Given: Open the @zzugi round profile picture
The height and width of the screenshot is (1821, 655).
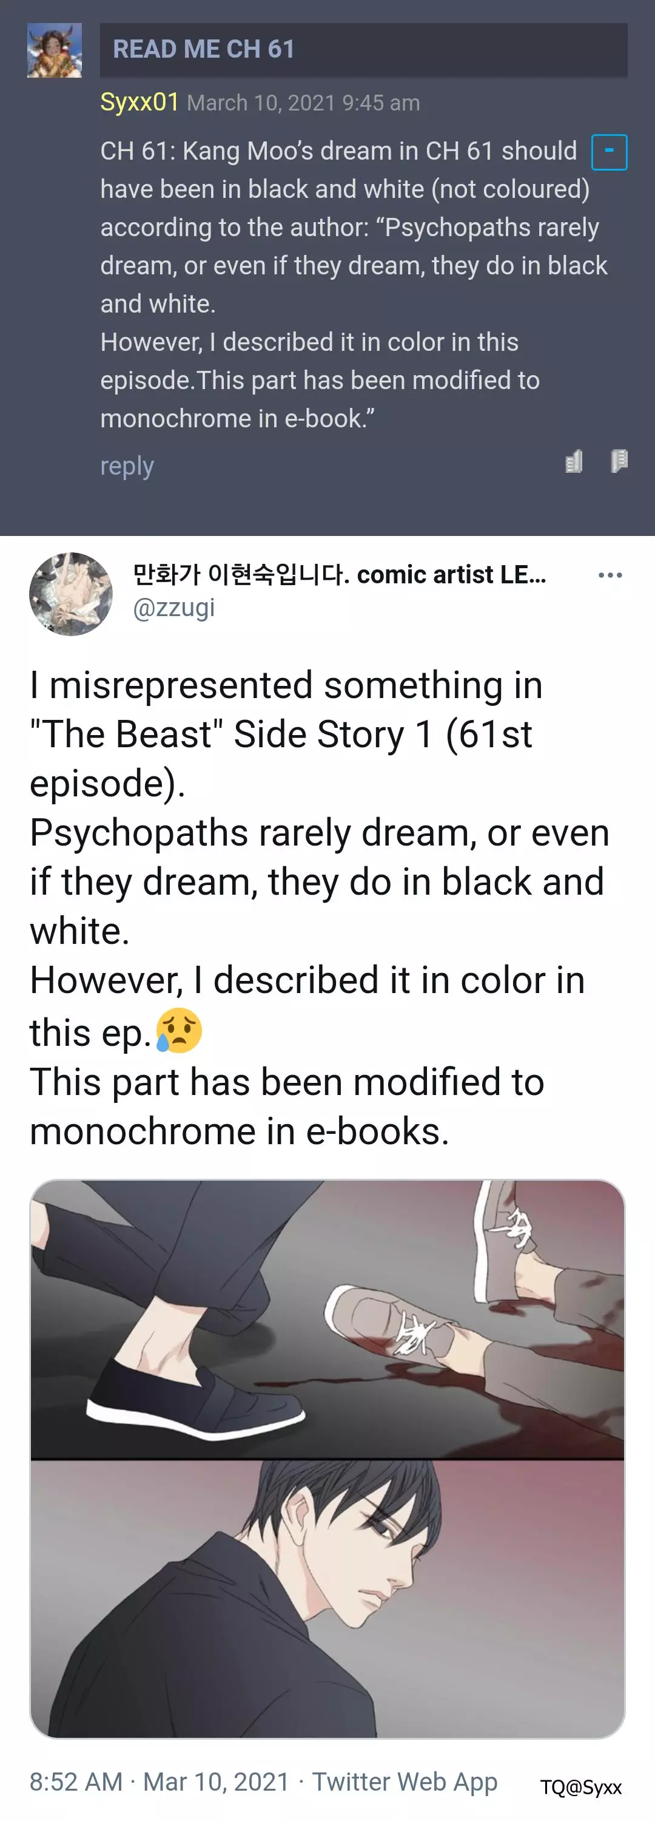Looking at the screenshot, I should (x=71, y=594).
